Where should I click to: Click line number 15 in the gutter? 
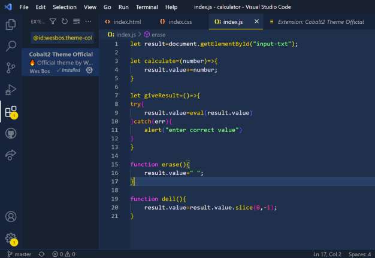coord(115,164)
